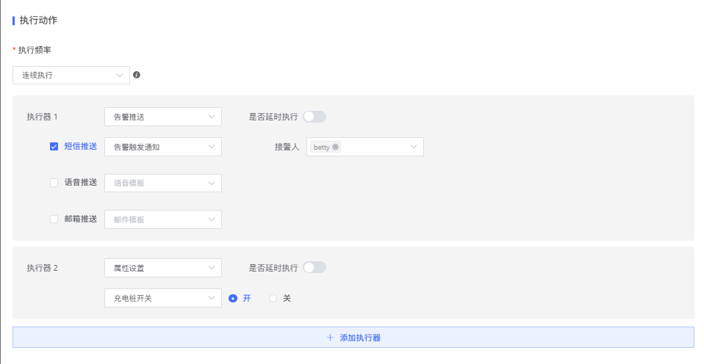
Task: Click the info icon beside 执行频率 dropdown
Action: coord(137,75)
